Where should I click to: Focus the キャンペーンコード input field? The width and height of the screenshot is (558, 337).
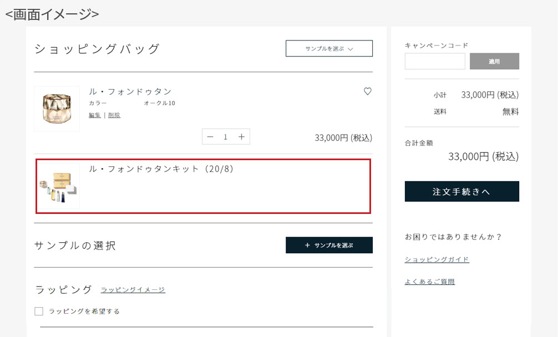point(435,61)
